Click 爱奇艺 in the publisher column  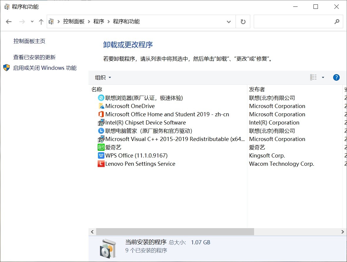coord(257,147)
